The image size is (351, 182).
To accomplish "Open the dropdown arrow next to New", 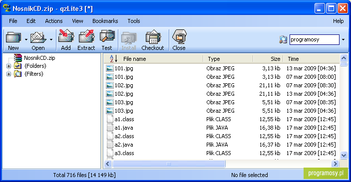I will pos(26,40).
